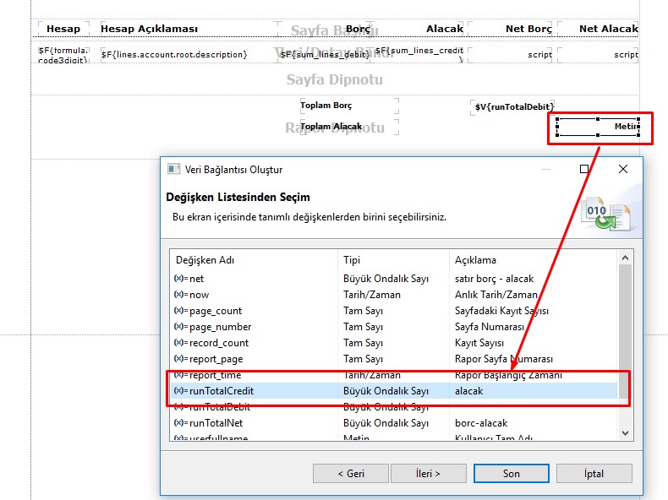The height and width of the screenshot is (500, 668).
Task: Click the scrollbar up arrow in variable list
Action: pyautogui.click(x=626, y=258)
